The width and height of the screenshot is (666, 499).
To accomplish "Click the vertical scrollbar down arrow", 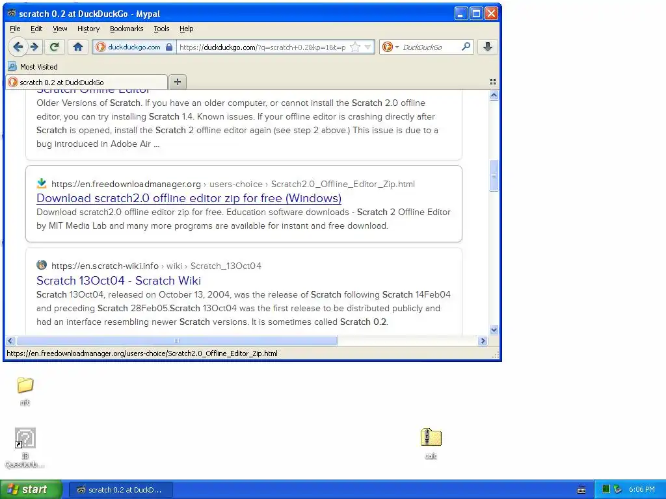I will click(494, 329).
